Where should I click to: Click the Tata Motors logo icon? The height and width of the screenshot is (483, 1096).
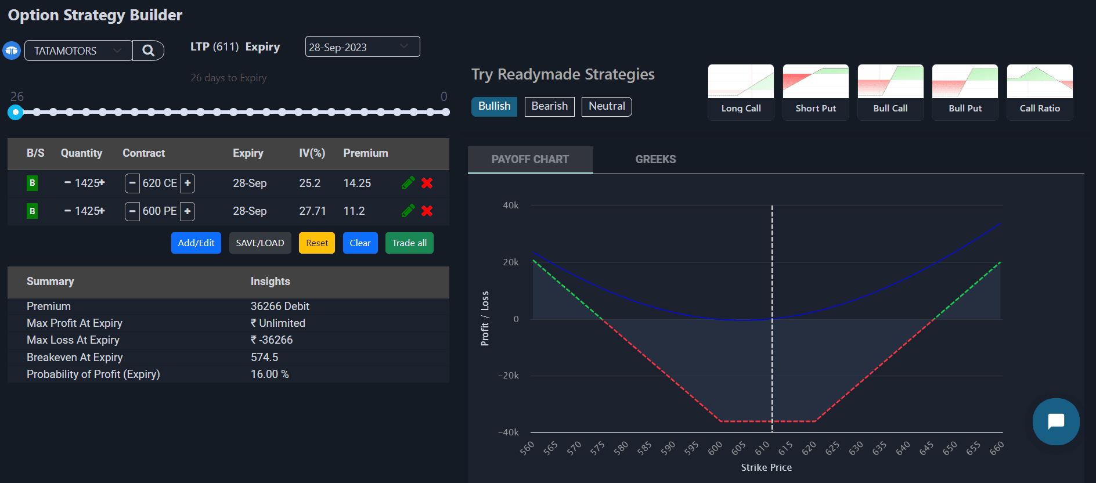[x=12, y=51]
